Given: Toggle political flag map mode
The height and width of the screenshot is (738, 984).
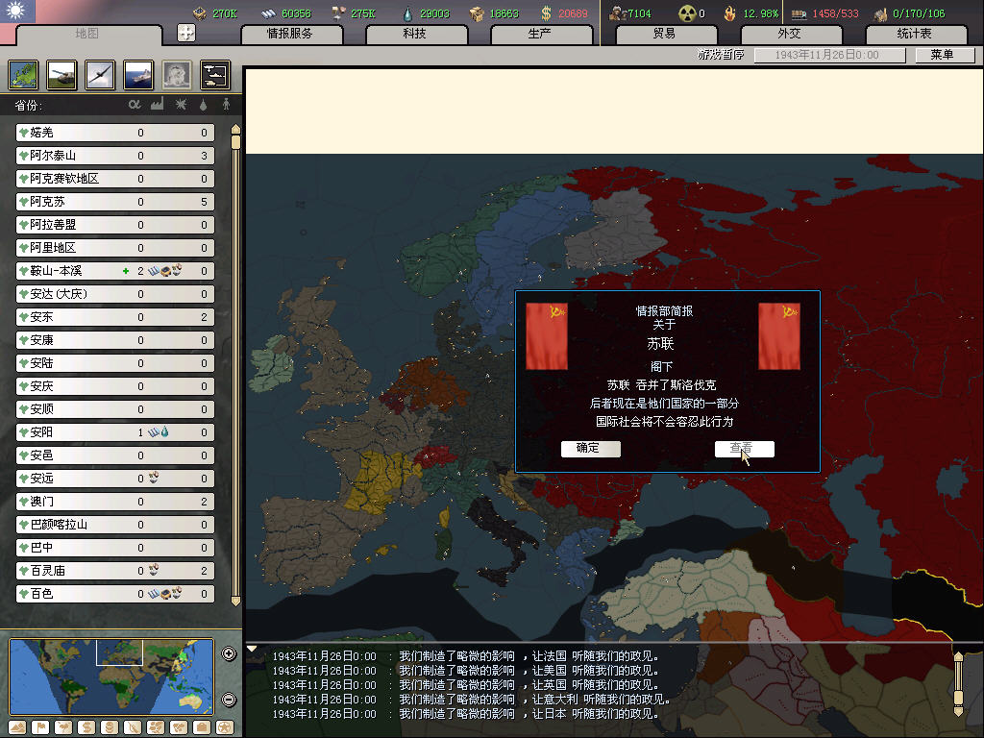Looking at the screenshot, I should tap(39, 726).
